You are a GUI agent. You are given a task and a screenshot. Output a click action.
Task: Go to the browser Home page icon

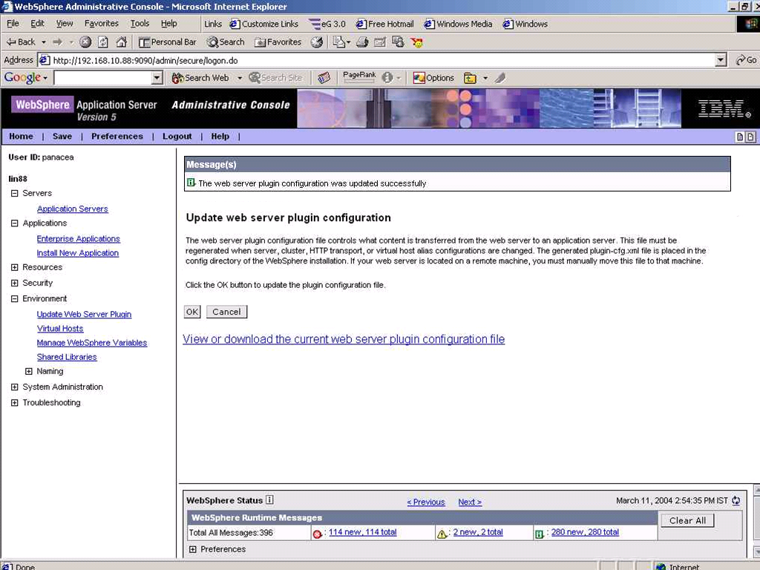coord(121,42)
